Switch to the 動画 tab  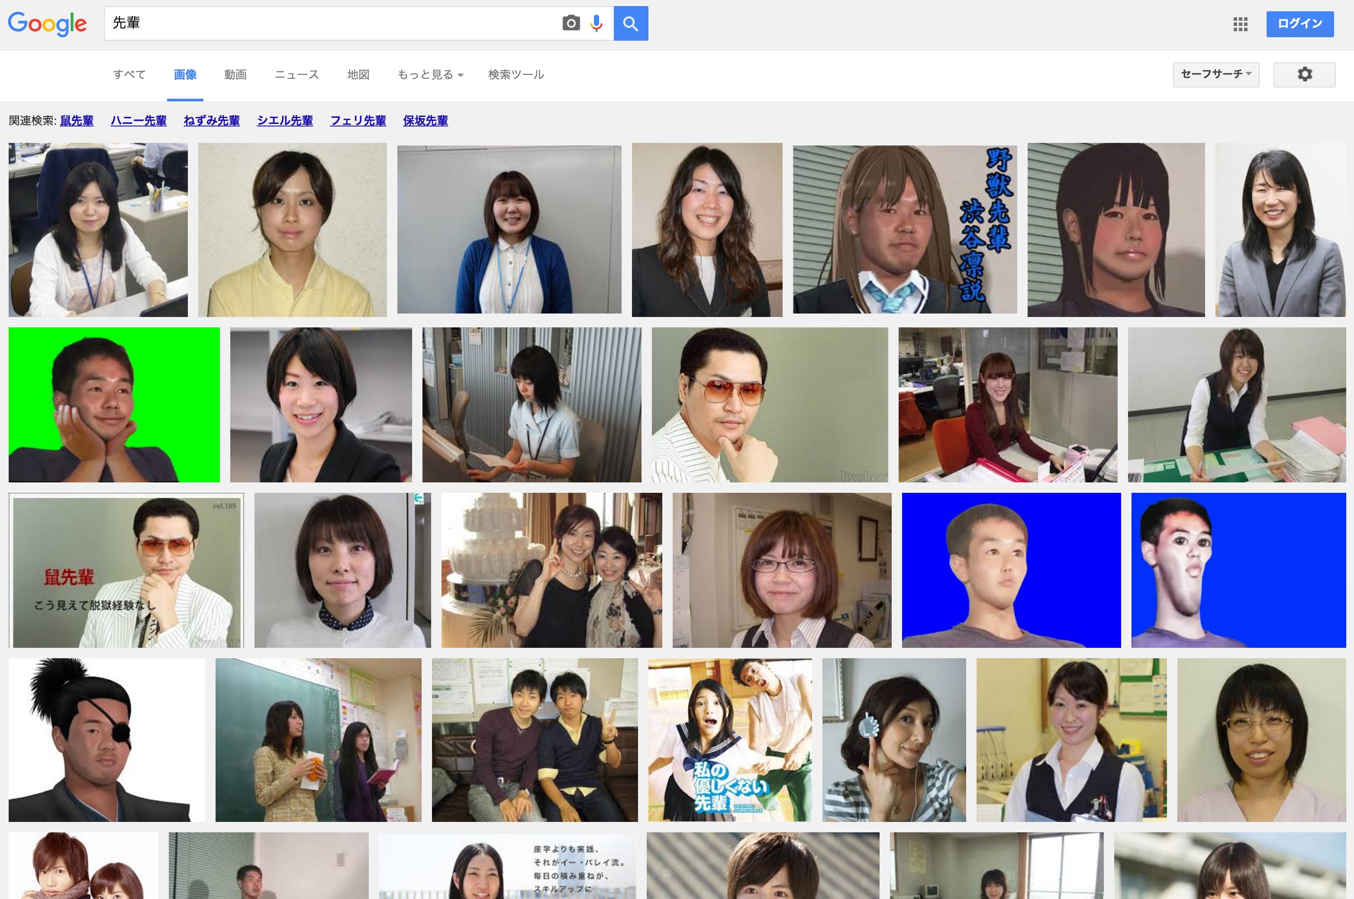click(235, 74)
